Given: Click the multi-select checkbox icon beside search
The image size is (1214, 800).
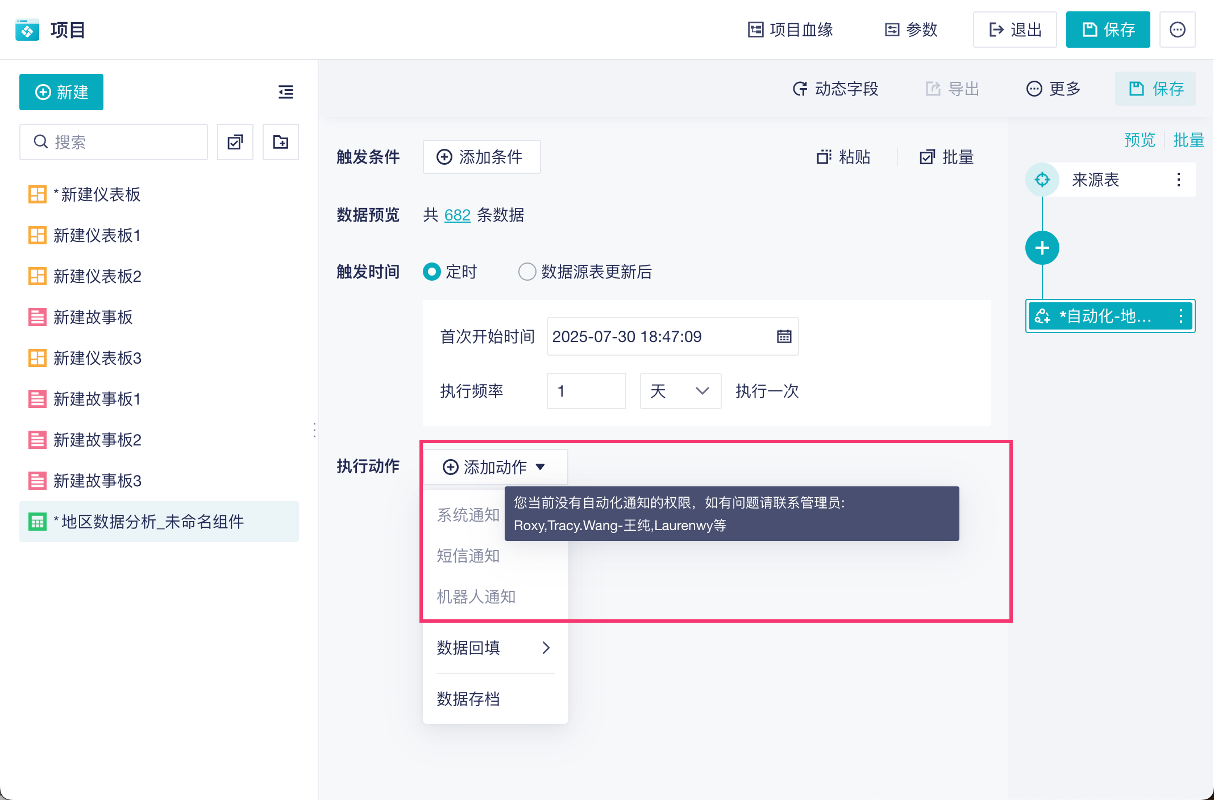Looking at the screenshot, I should pyautogui.click(x=235, y=142).
